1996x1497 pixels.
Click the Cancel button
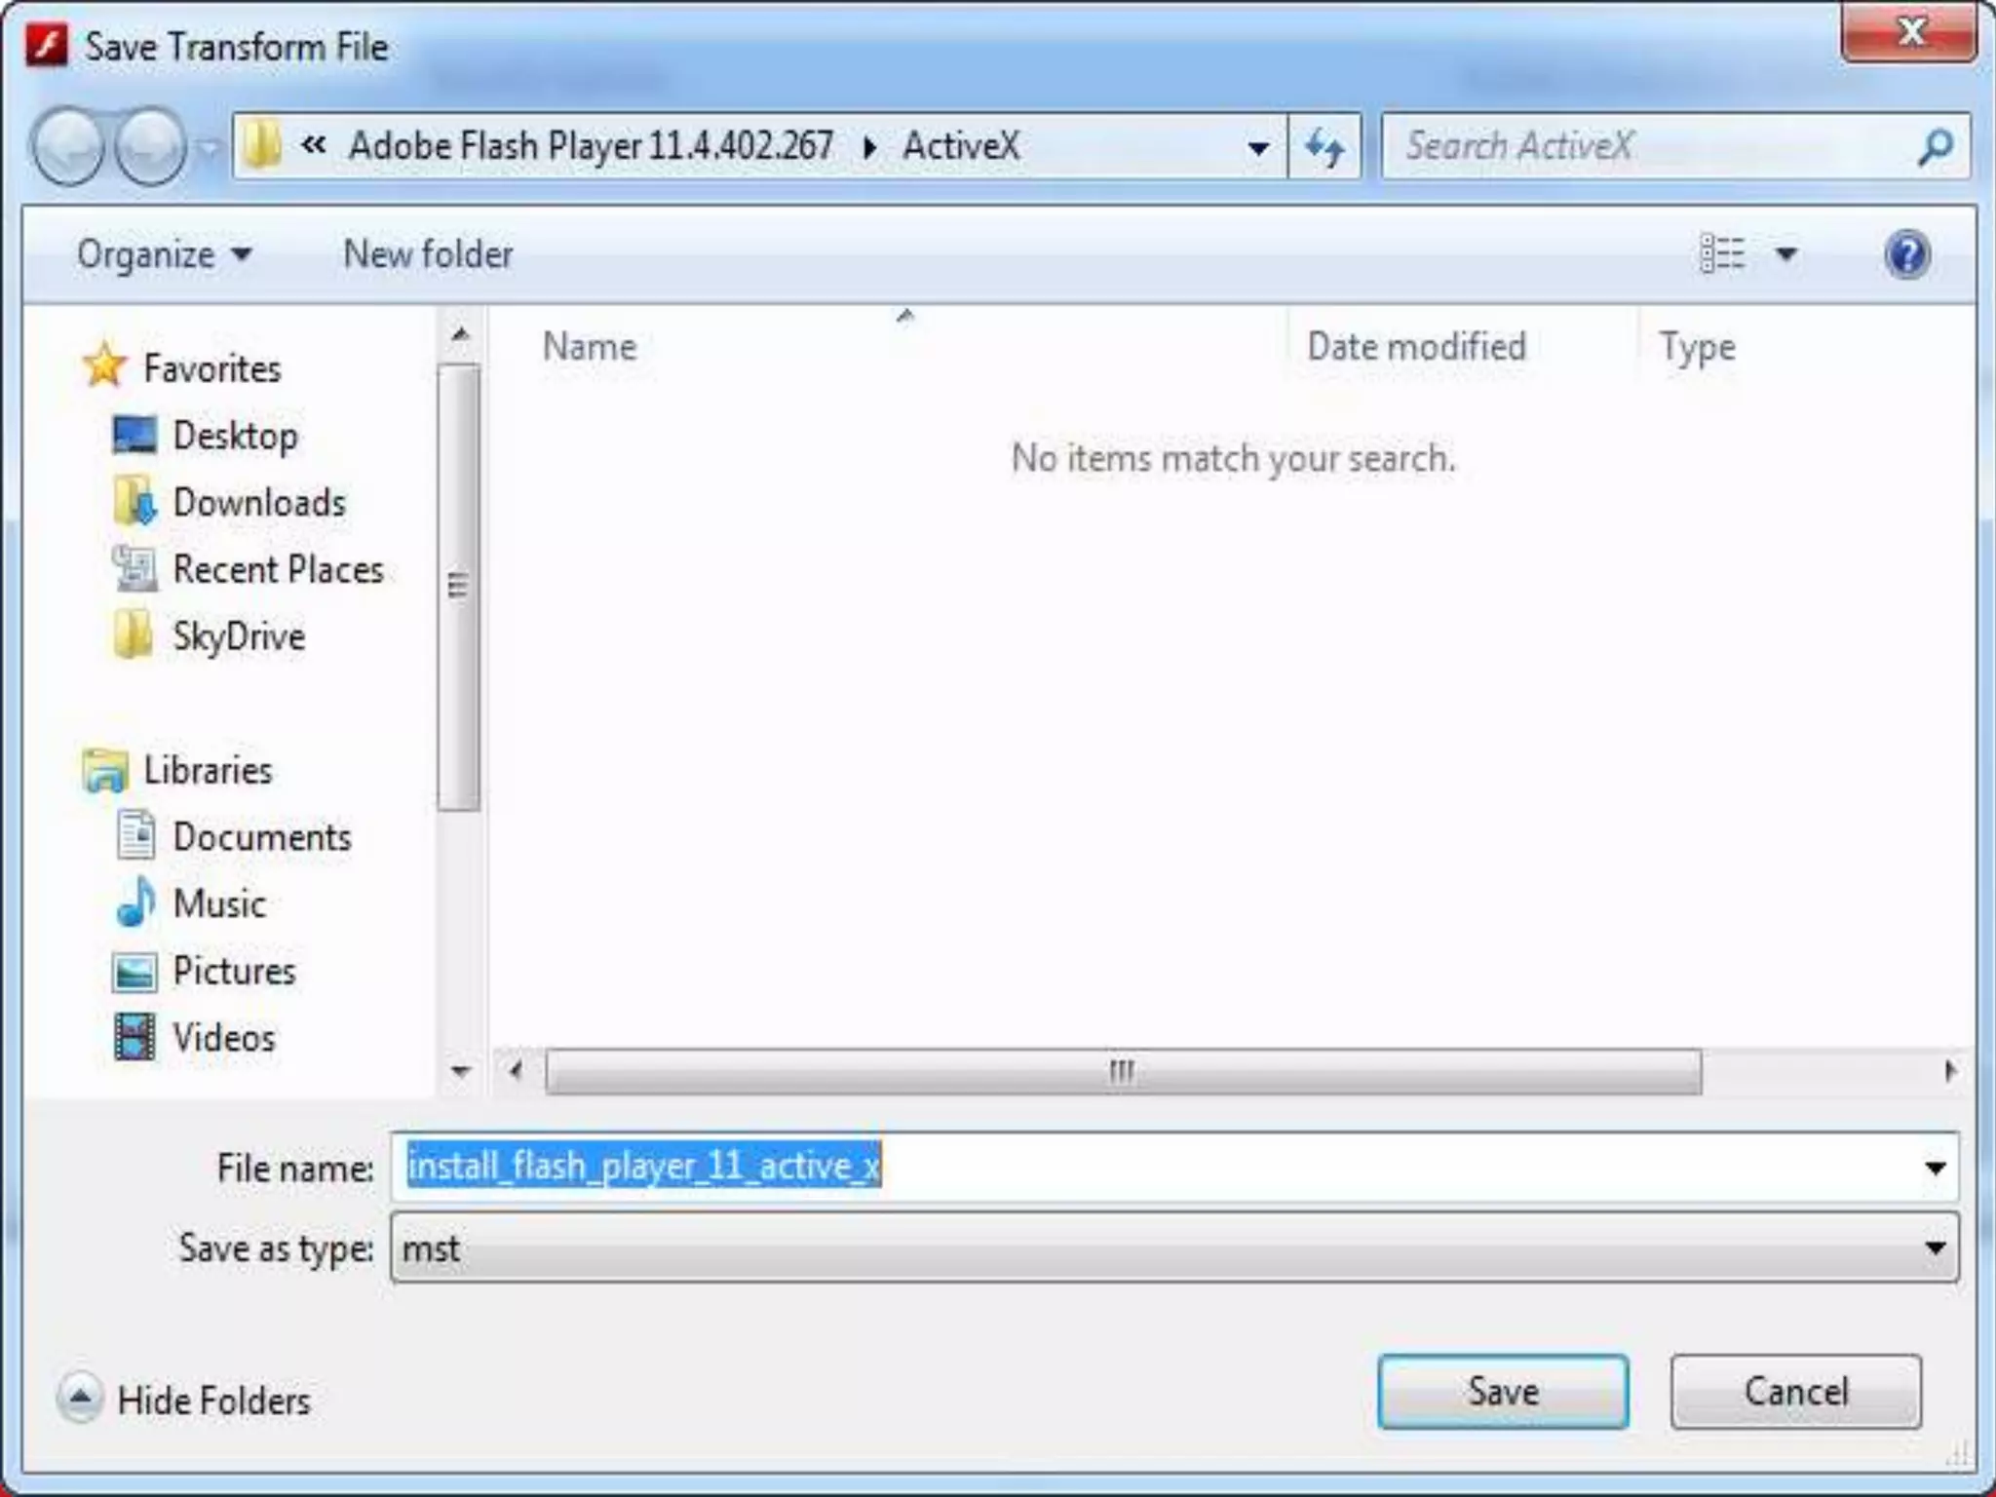1795,1392
